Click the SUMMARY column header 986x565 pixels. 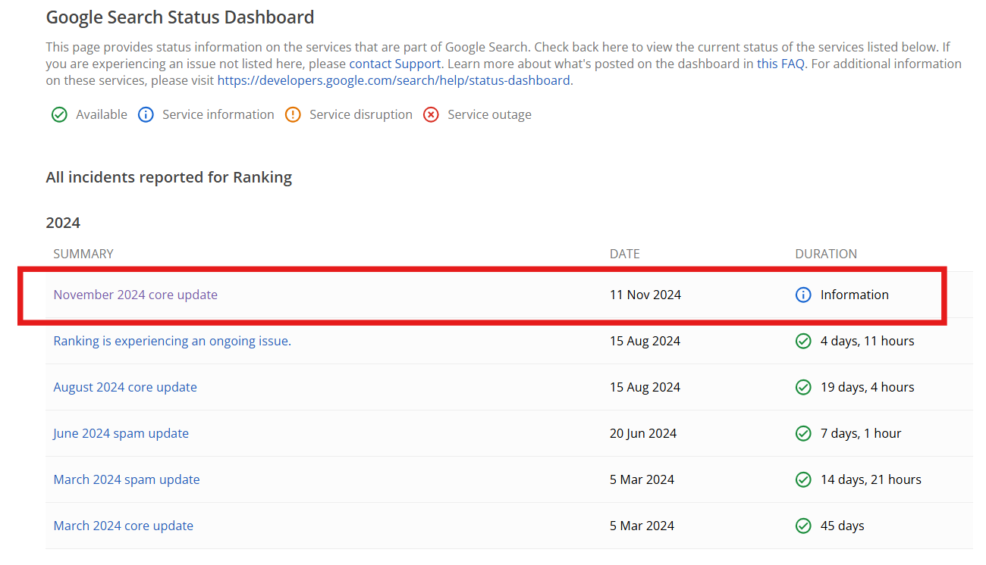[83, 254]
